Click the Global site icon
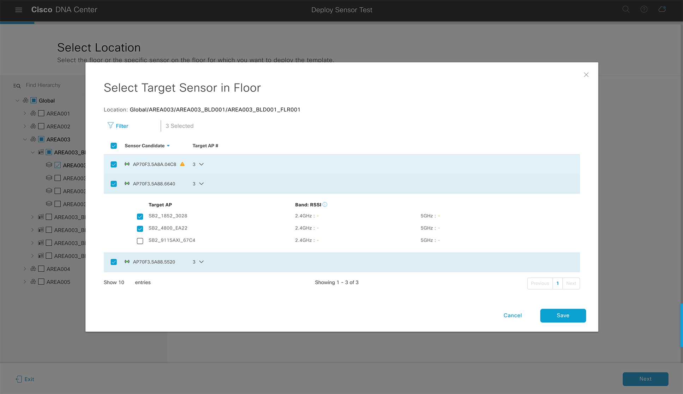This screenshot has height=394, width=683. click(x=25, y=100)
